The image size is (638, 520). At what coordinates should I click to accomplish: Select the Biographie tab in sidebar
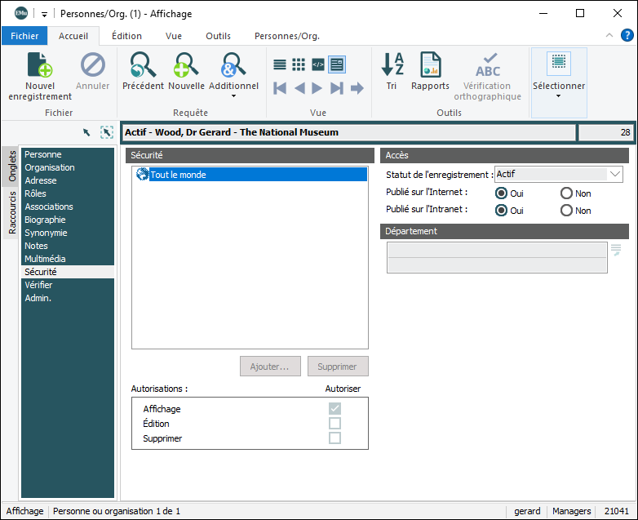click(45, 220)
